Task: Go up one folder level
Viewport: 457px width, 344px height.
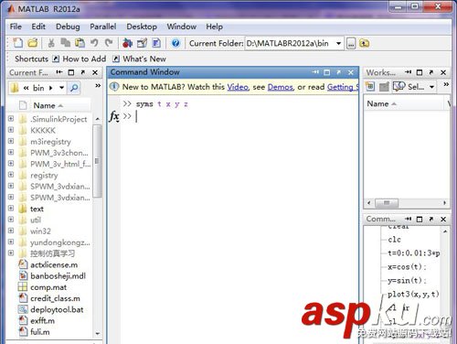Action: pos(364,43)
